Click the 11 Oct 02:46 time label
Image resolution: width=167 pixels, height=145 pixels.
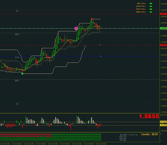pyautogui.click(x=17, y=144)
